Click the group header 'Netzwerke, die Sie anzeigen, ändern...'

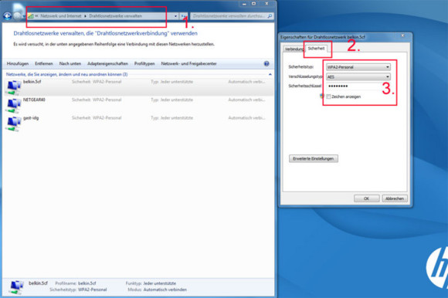[x=67, y=74]
